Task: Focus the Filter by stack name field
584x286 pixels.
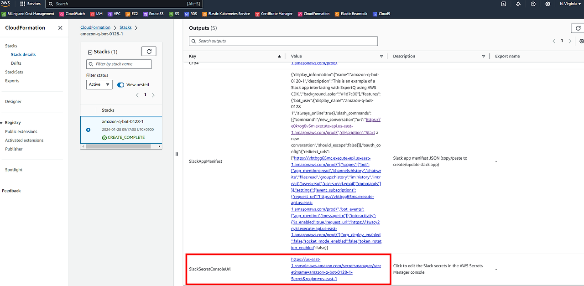Action: pyautogui.click(x=119, y=64)
